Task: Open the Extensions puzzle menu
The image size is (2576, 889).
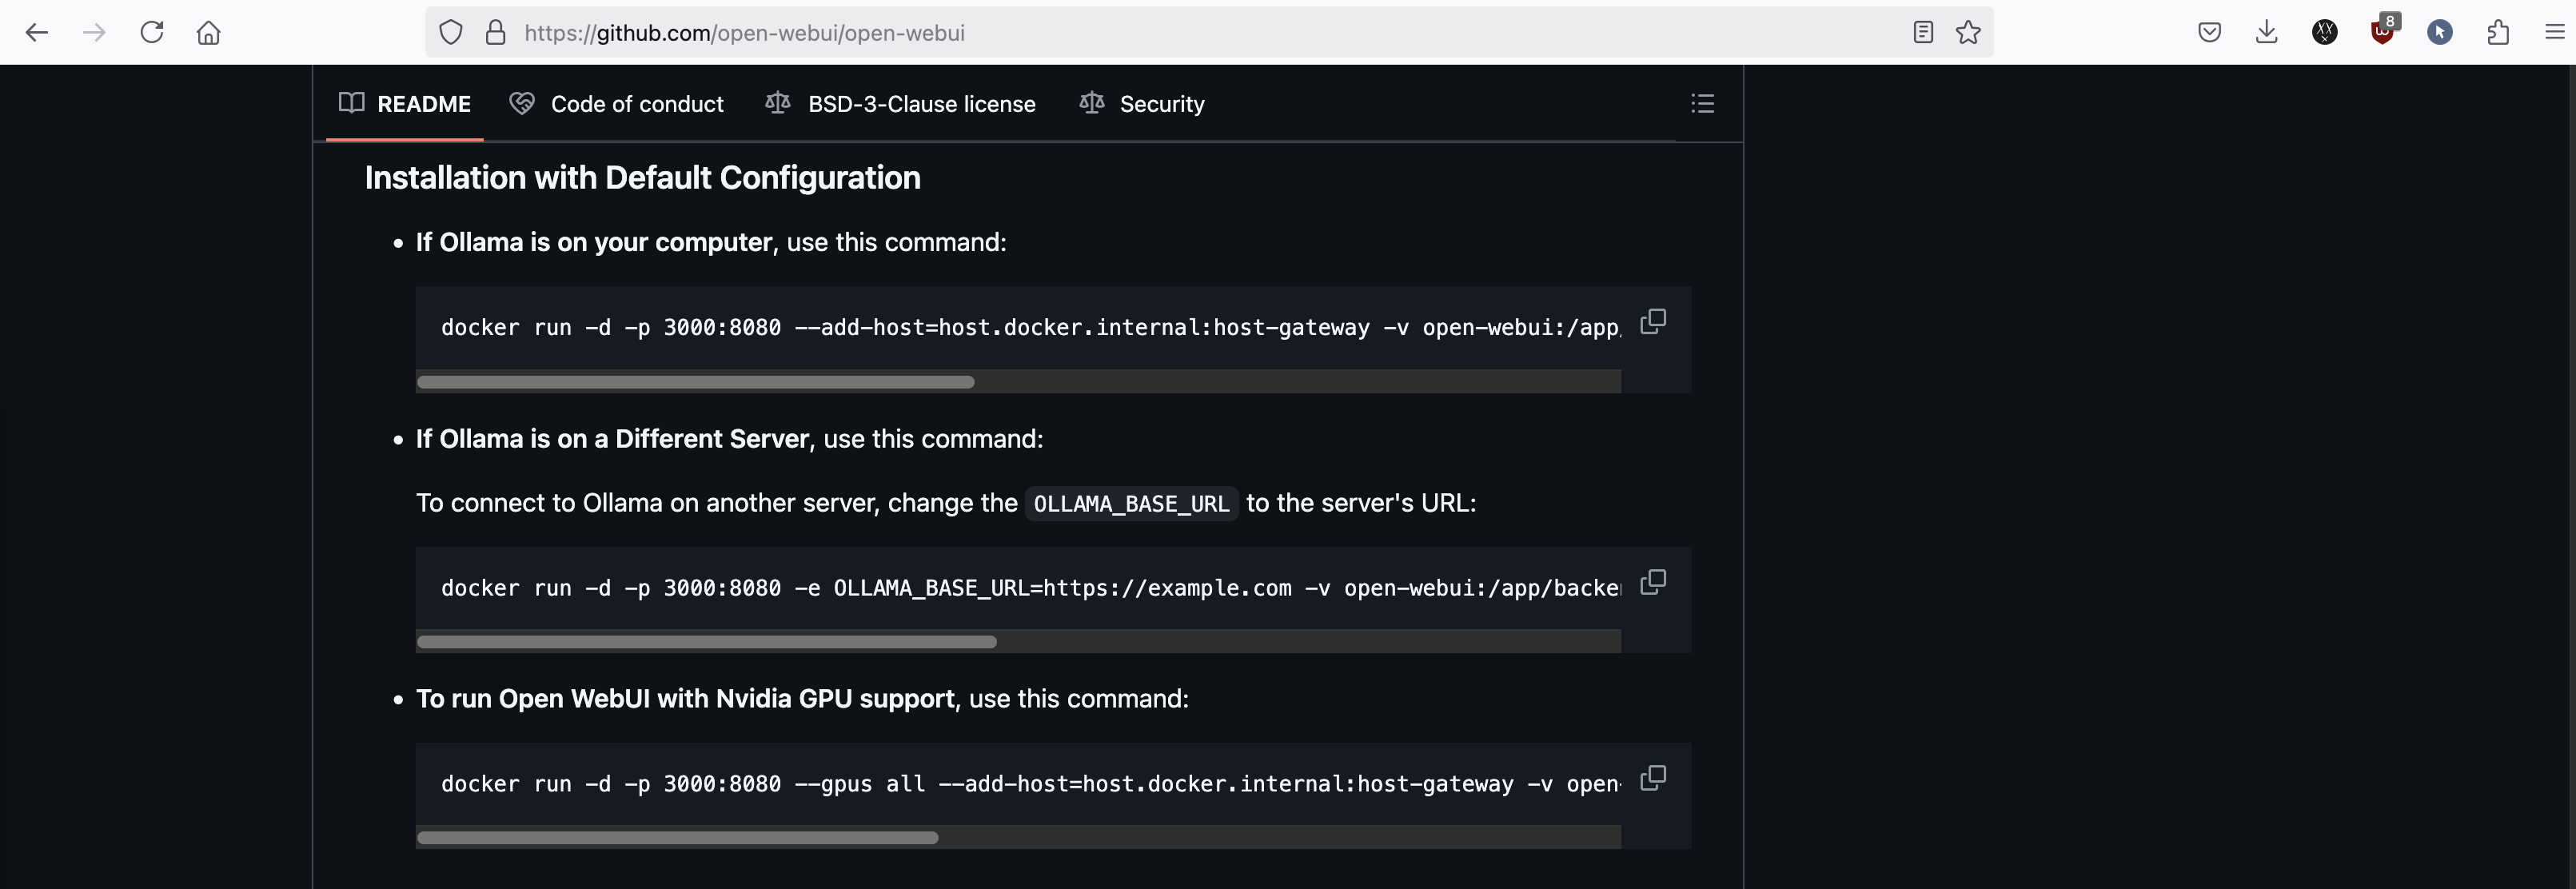Action: [2497, 33]
